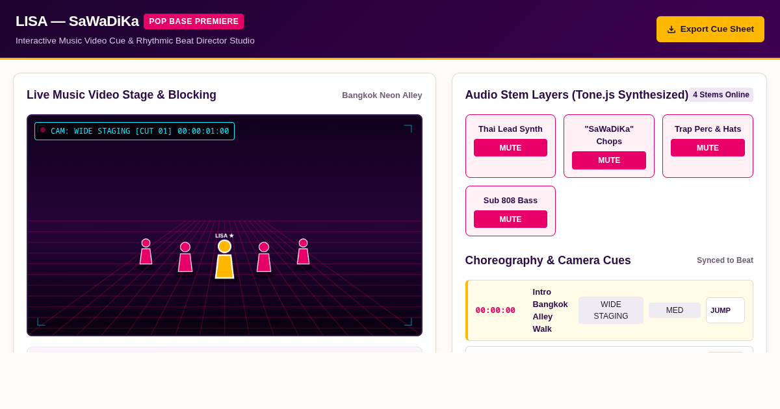Click the 4 Stems Online status badge

pos(721,95)
